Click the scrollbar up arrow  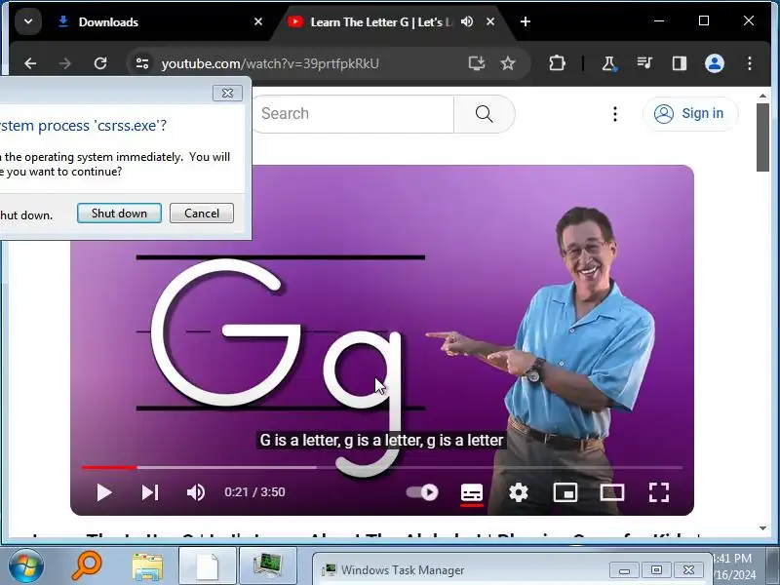click(763, 96)
